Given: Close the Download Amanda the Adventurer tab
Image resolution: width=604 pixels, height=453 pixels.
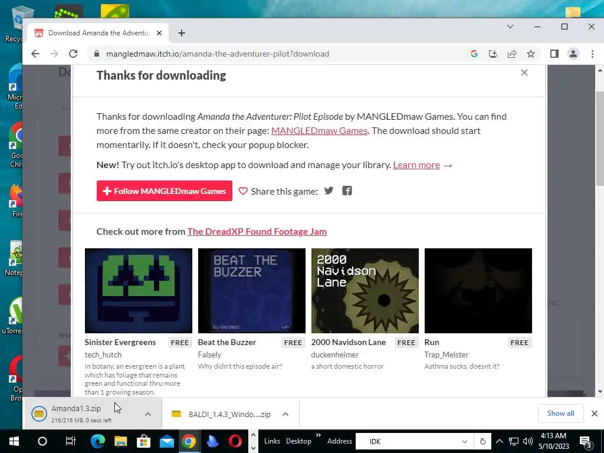Looking at the screenshot, I should (x=159, y=33).
